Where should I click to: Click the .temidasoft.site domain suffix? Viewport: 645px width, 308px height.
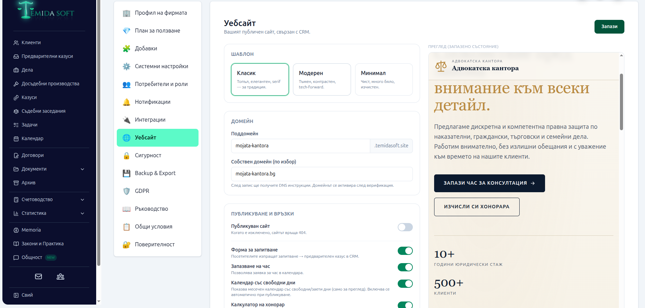(392, 146)
